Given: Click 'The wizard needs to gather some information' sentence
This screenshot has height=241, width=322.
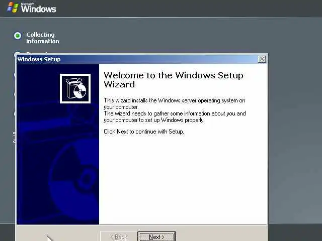Looking at the screenshot, I should (x=175, y=116).
